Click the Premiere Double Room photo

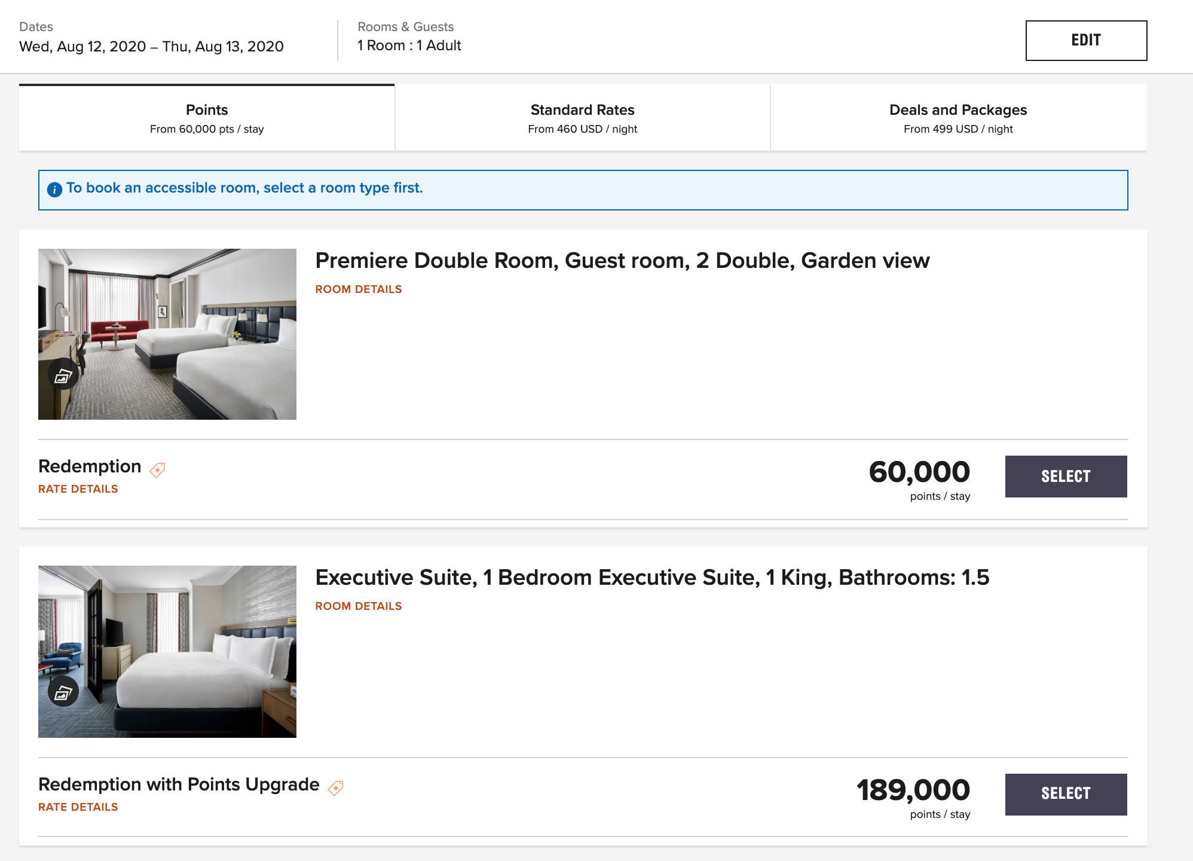[179, 323]
